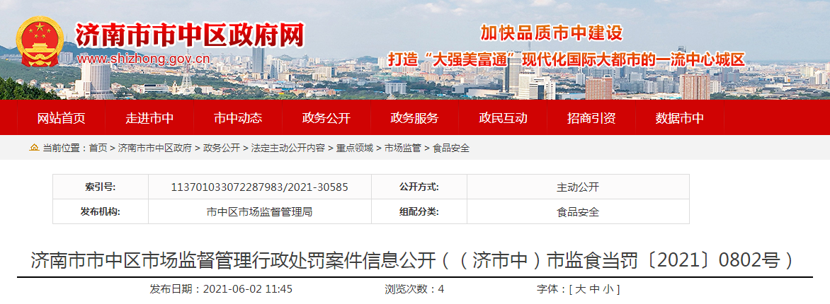Click the 组配分类 label cell
The width and height of the screenshot is (830, 304).
point(419,212)
